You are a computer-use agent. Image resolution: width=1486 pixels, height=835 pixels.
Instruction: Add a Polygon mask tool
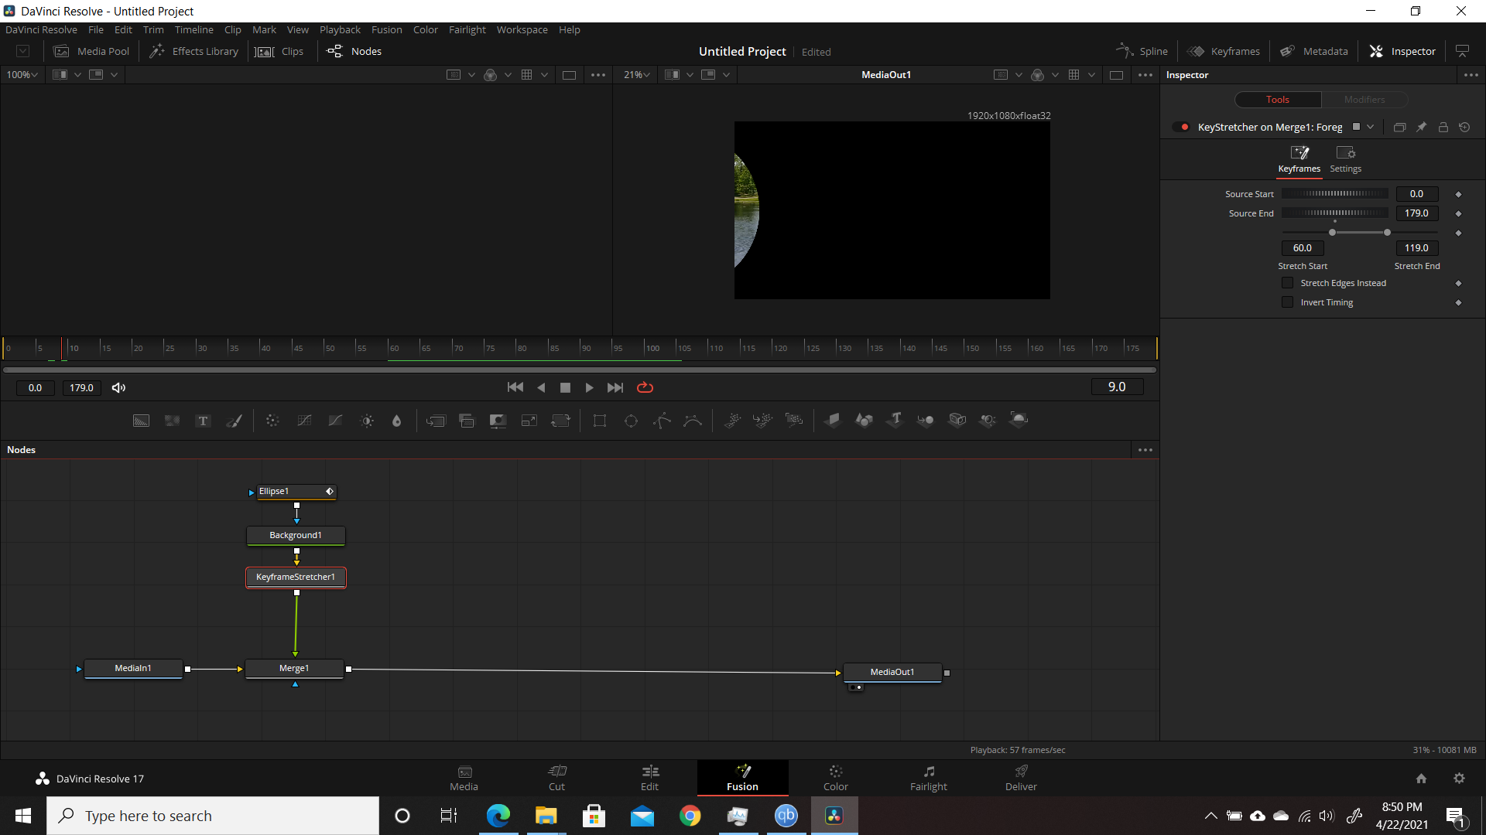click(662, 421)
